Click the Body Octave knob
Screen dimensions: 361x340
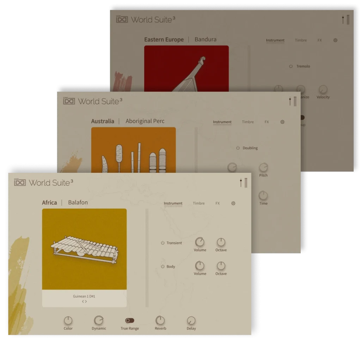(x=221, y=266)
